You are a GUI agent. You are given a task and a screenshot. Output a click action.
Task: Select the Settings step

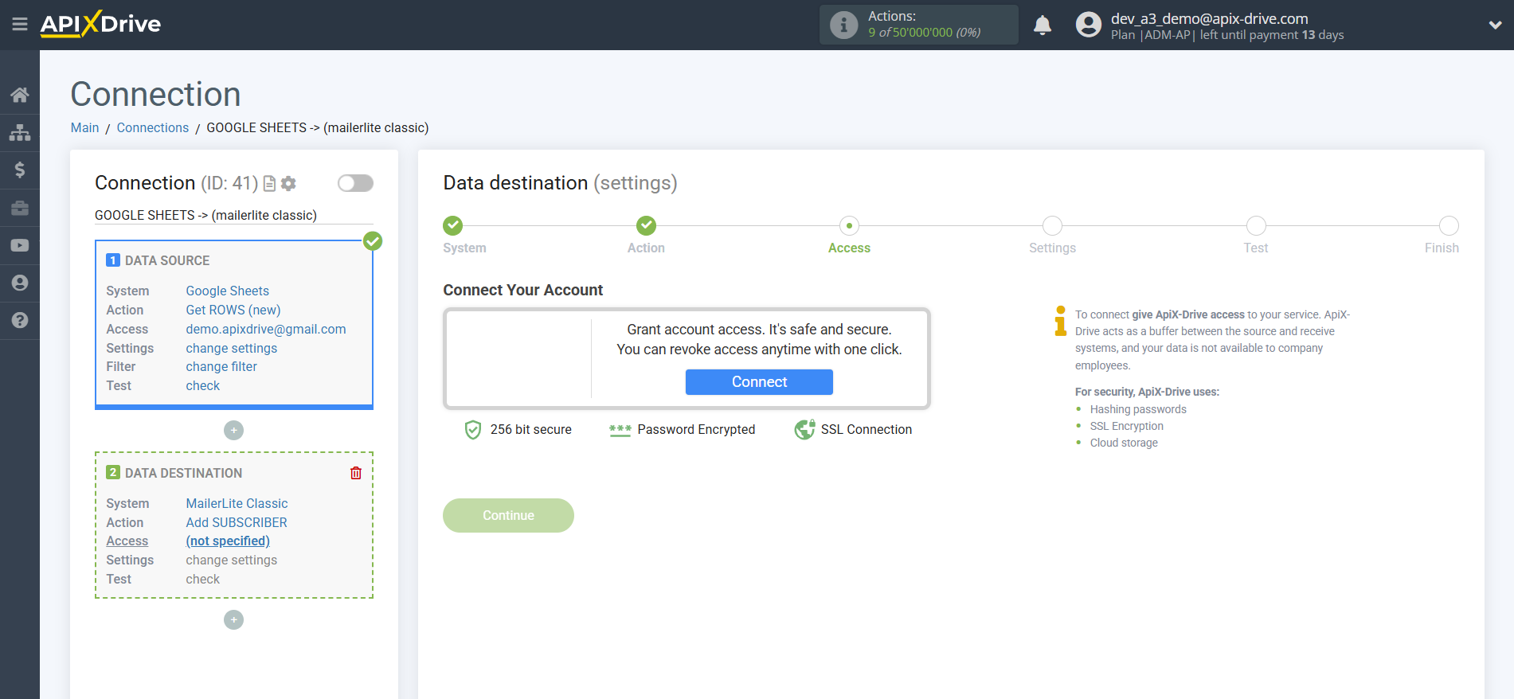coord(1052,225)
